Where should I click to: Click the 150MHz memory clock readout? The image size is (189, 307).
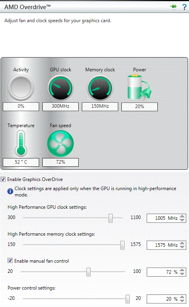pos(100,106)
